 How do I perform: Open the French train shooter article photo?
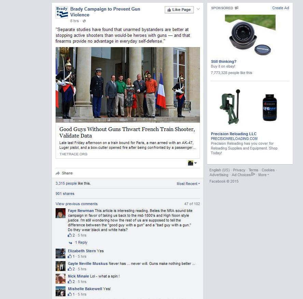click(x=128, y=85)
